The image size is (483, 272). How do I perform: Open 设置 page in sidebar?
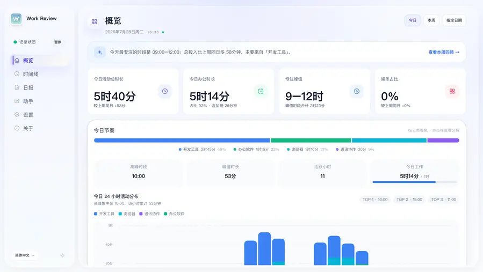[x=40, y=114]
